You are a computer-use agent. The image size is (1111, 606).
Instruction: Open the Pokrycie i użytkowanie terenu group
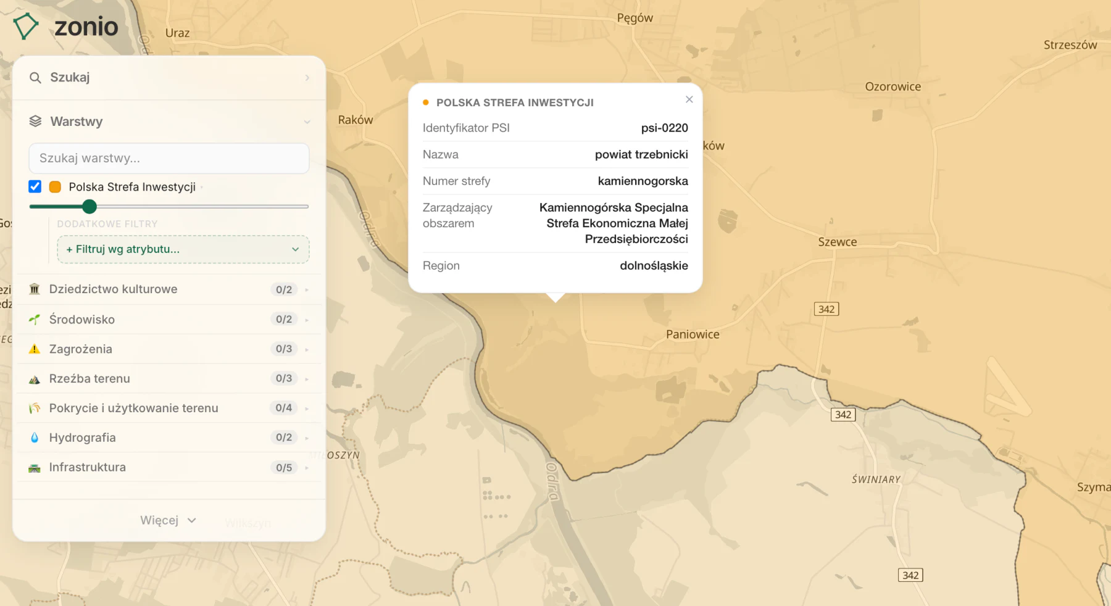click(x=169, y=408)
